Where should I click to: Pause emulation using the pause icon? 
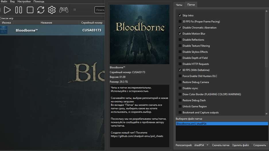point(19,10)
